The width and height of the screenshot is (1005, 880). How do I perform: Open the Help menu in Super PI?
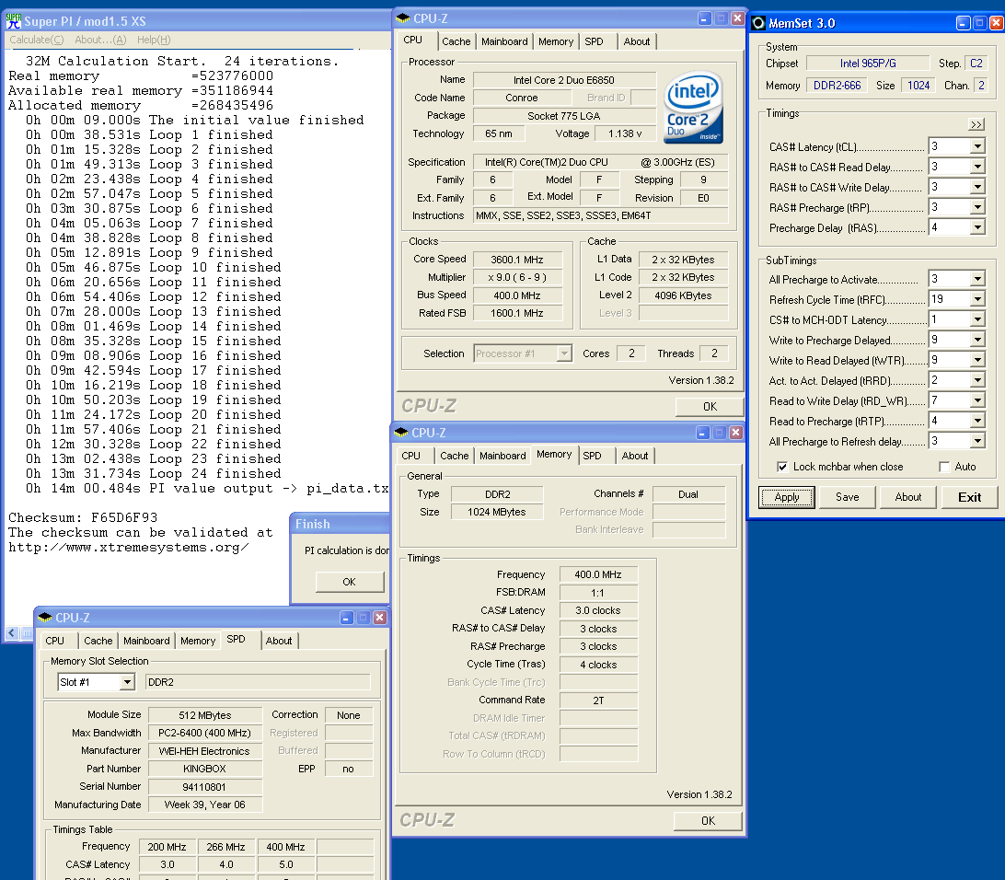pyautogui.click(x=154, y=40)
